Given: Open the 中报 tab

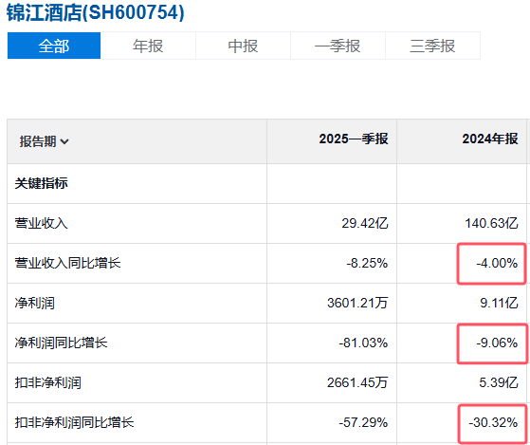Looking at the screenshot, I should (x=243, y=46).
